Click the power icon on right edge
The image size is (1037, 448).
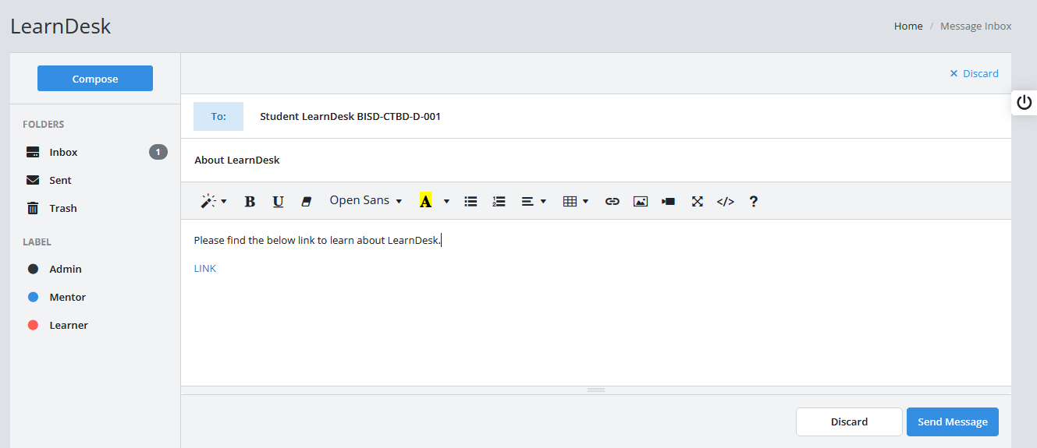(x=1025, y=102)
